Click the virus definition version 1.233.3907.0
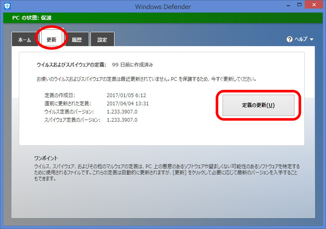This screenshot has width=326, height=229. 122,112
